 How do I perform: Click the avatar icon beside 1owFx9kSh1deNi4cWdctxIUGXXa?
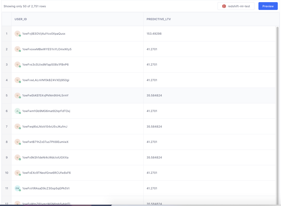click(17, 157)
